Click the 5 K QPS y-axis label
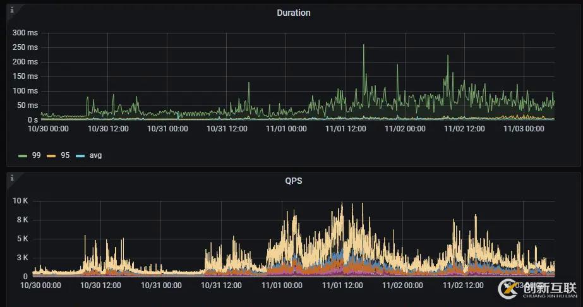The height and width of the screenshot is (307, 583). coord(22,239)
